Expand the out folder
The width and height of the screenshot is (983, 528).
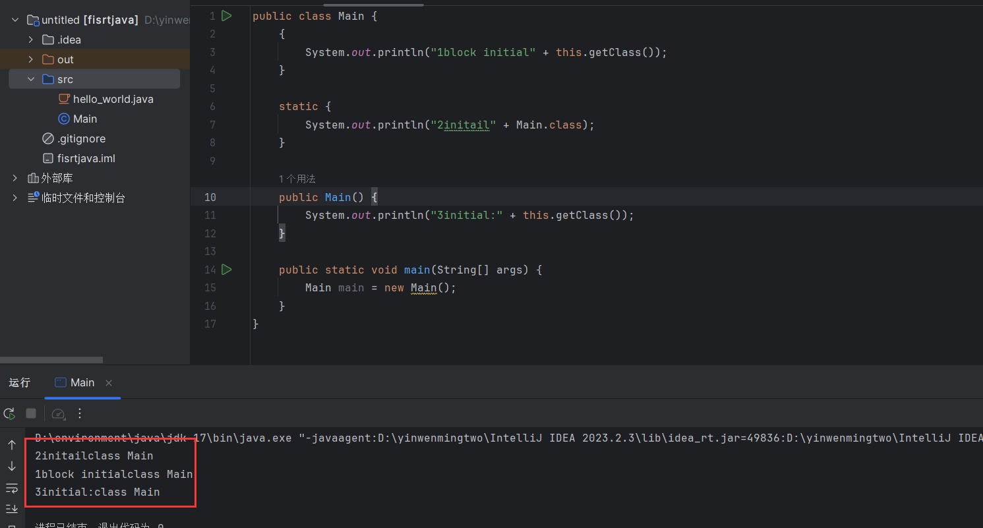(x=30, y=59)
